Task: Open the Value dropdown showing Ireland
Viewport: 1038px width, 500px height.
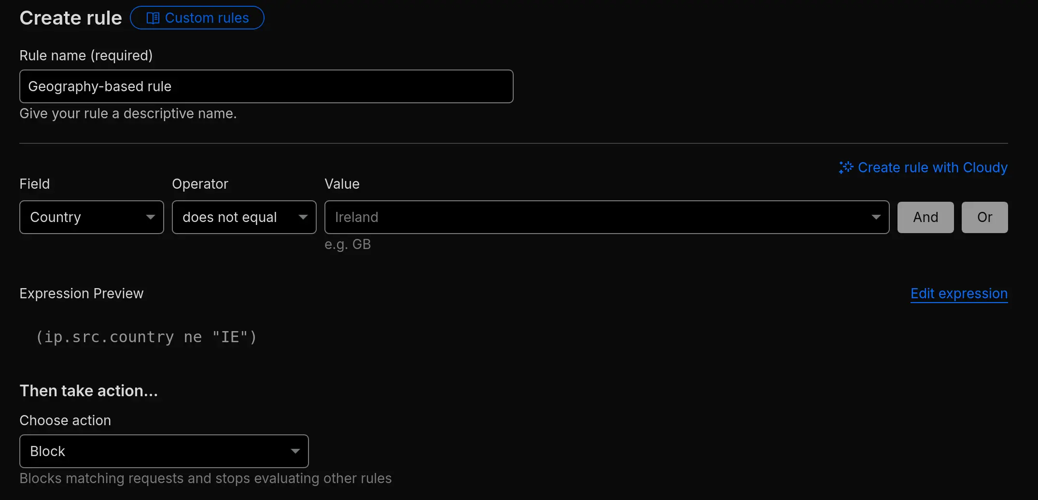Action: (x=606, y=217)
